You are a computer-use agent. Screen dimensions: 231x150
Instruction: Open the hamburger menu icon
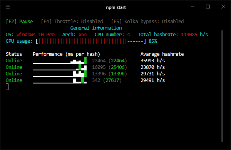8,7
